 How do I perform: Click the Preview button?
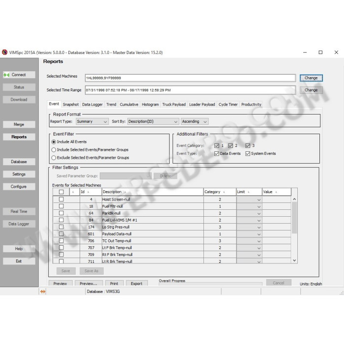tap(60, 284)
